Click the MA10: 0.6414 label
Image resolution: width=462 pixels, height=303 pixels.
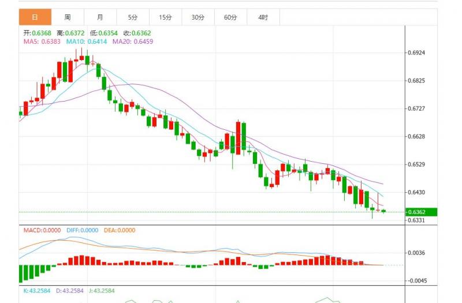click(x=87, y=42)
